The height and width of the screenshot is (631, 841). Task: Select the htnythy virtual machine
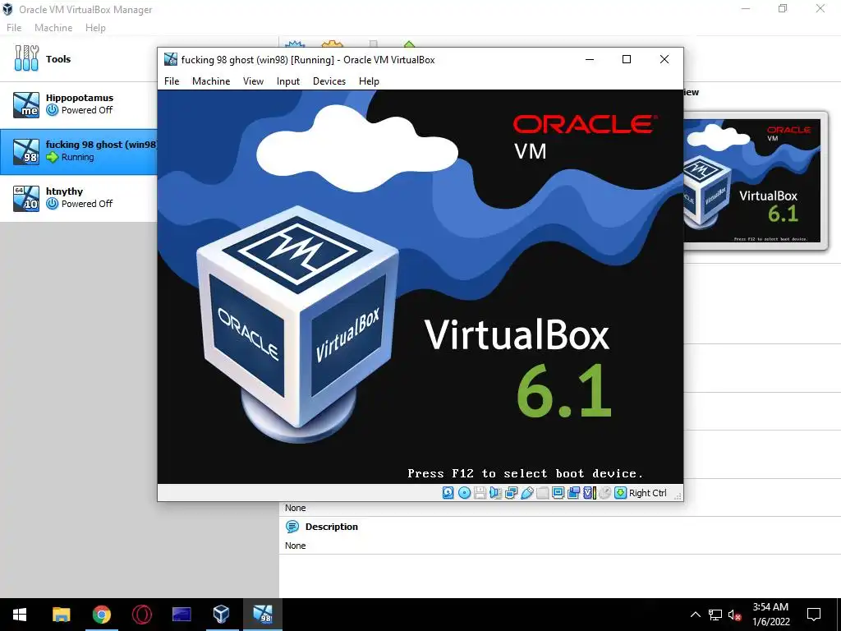(x=78, y=198)
